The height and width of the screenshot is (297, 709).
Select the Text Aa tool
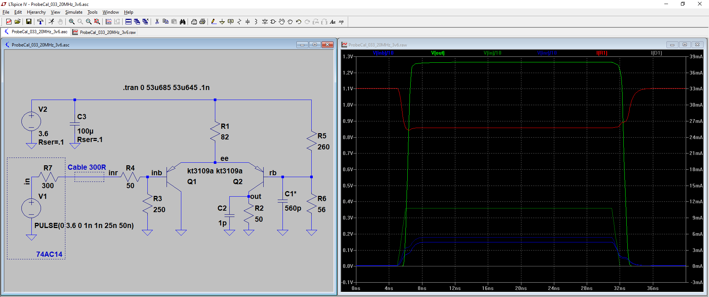click(333, 22)
